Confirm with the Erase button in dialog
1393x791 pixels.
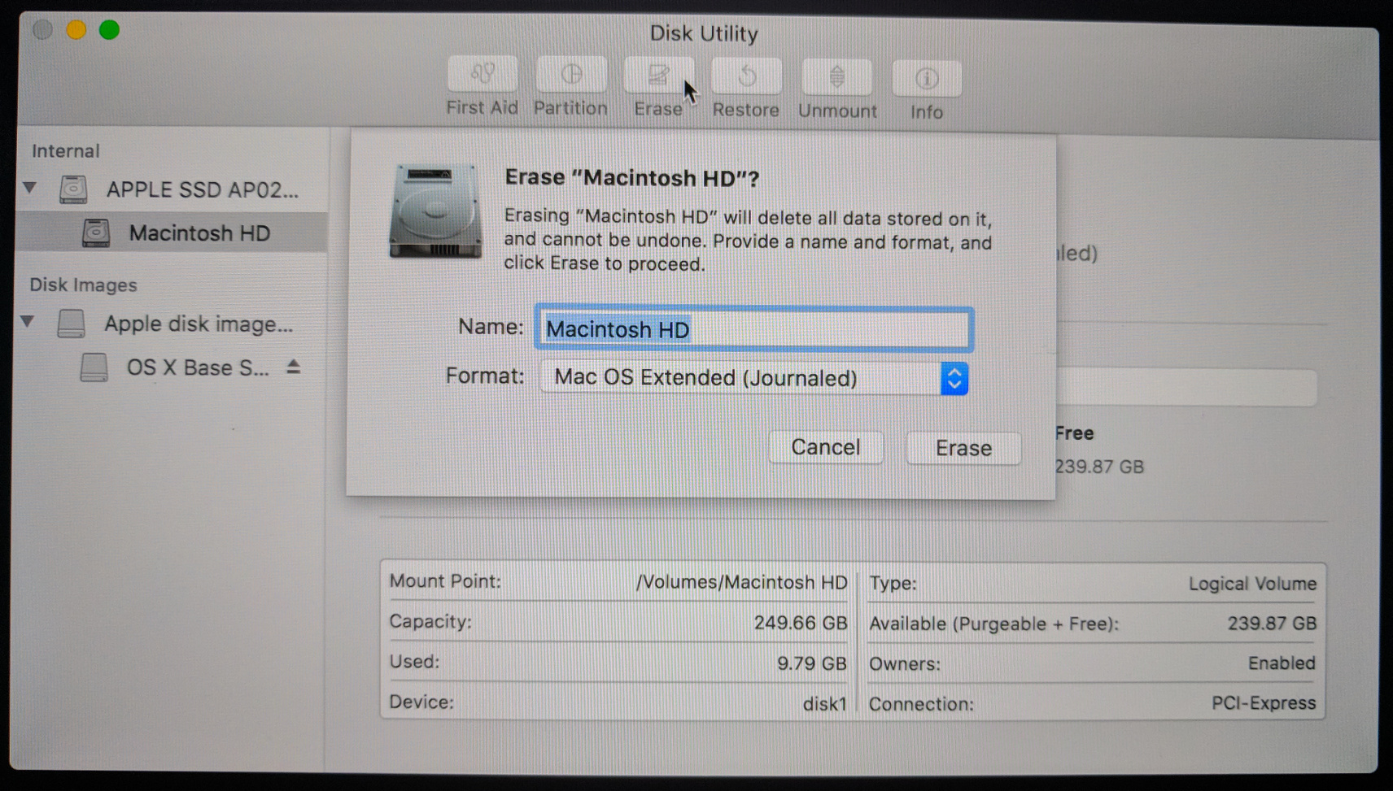963,448
